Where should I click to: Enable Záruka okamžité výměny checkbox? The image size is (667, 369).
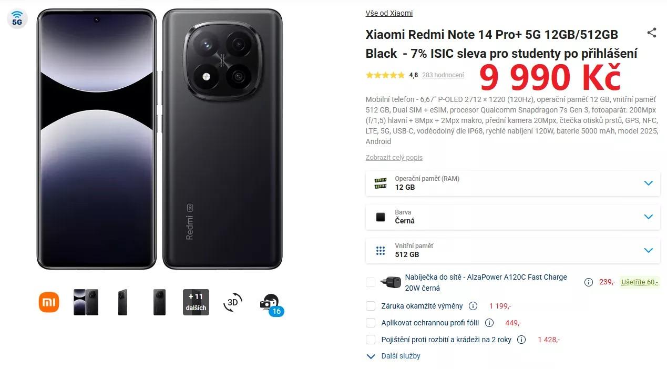tap(371, 306)
